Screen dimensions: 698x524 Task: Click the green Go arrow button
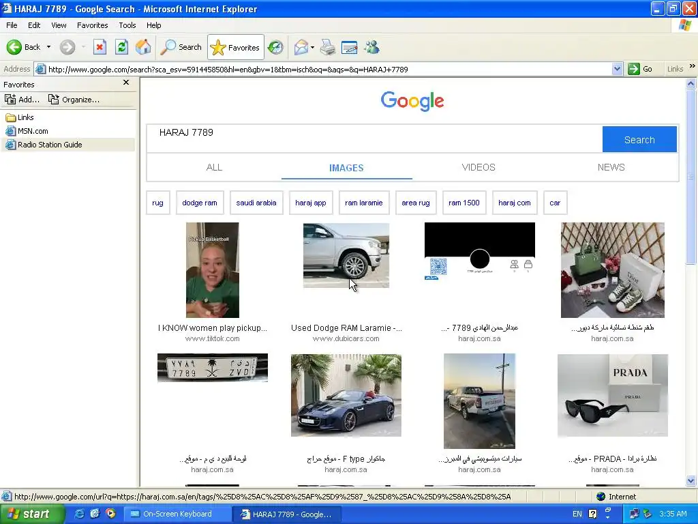click(x=634, y=69)
